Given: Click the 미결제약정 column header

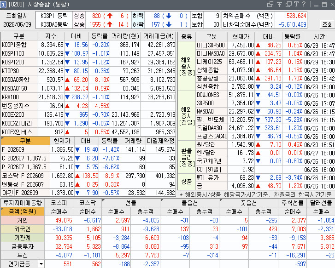Looking at the screenshot, I should (161, 141).
